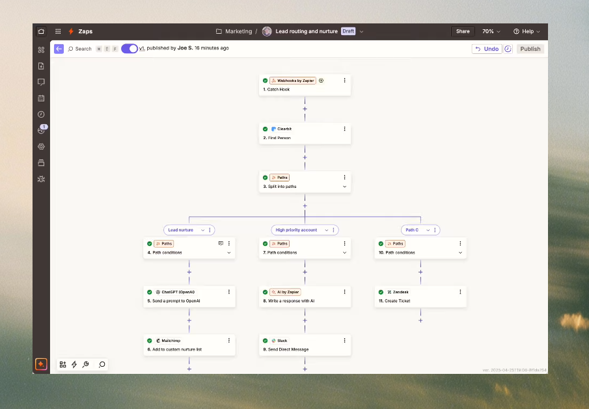Open the three-dot menu on the Catch Hook step
This screenshot has width=589, height=409.
click(x=344, y=80)
